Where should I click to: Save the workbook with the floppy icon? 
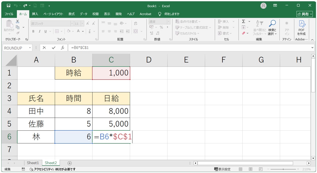(x=9, y=6)
